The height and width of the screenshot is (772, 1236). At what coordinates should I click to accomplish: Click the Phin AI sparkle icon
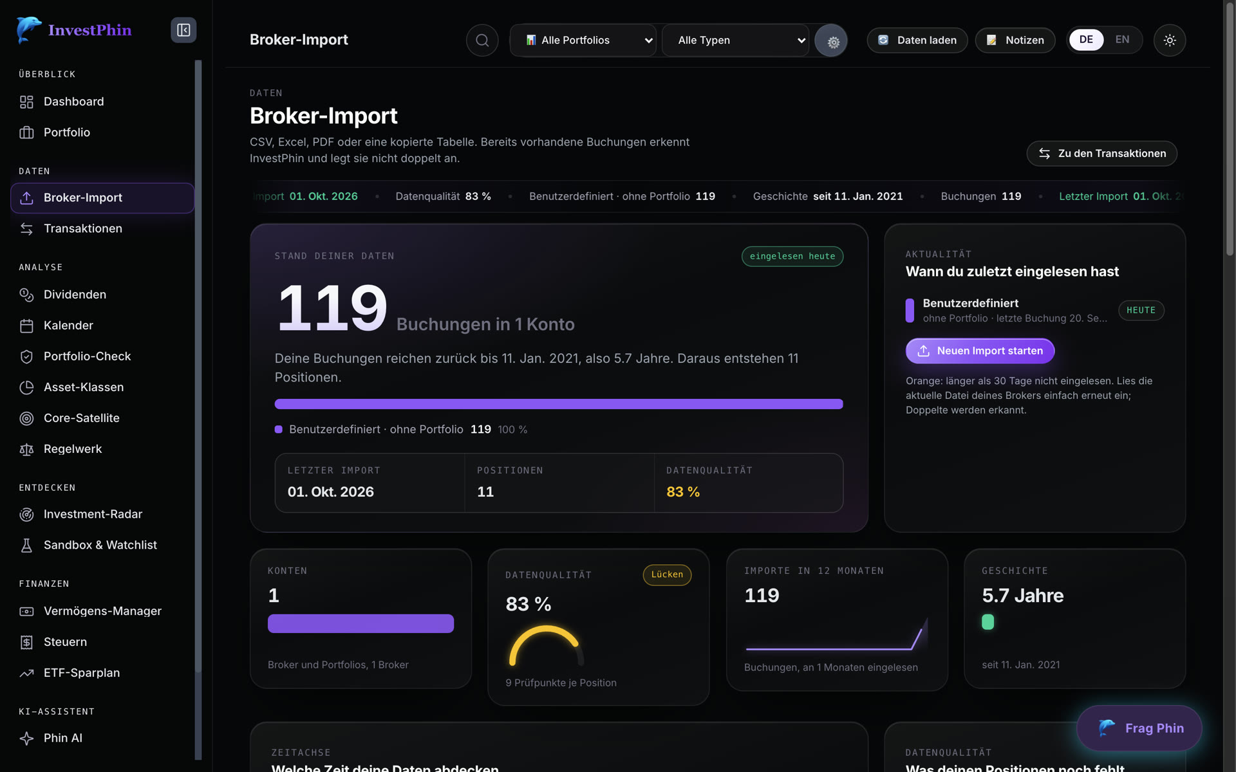pyautogui.click(x=26, y=739)
